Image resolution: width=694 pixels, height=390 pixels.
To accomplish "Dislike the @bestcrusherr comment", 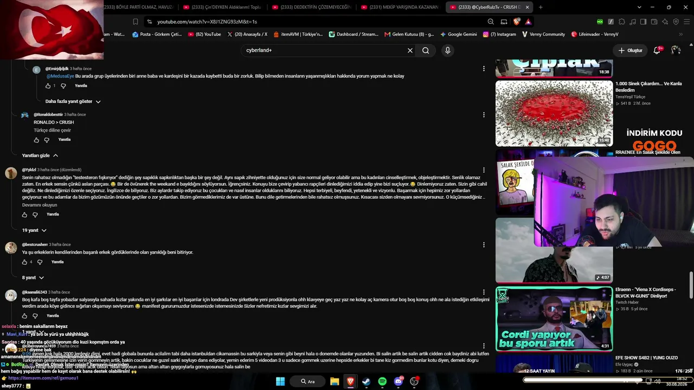I will (40, 262).
